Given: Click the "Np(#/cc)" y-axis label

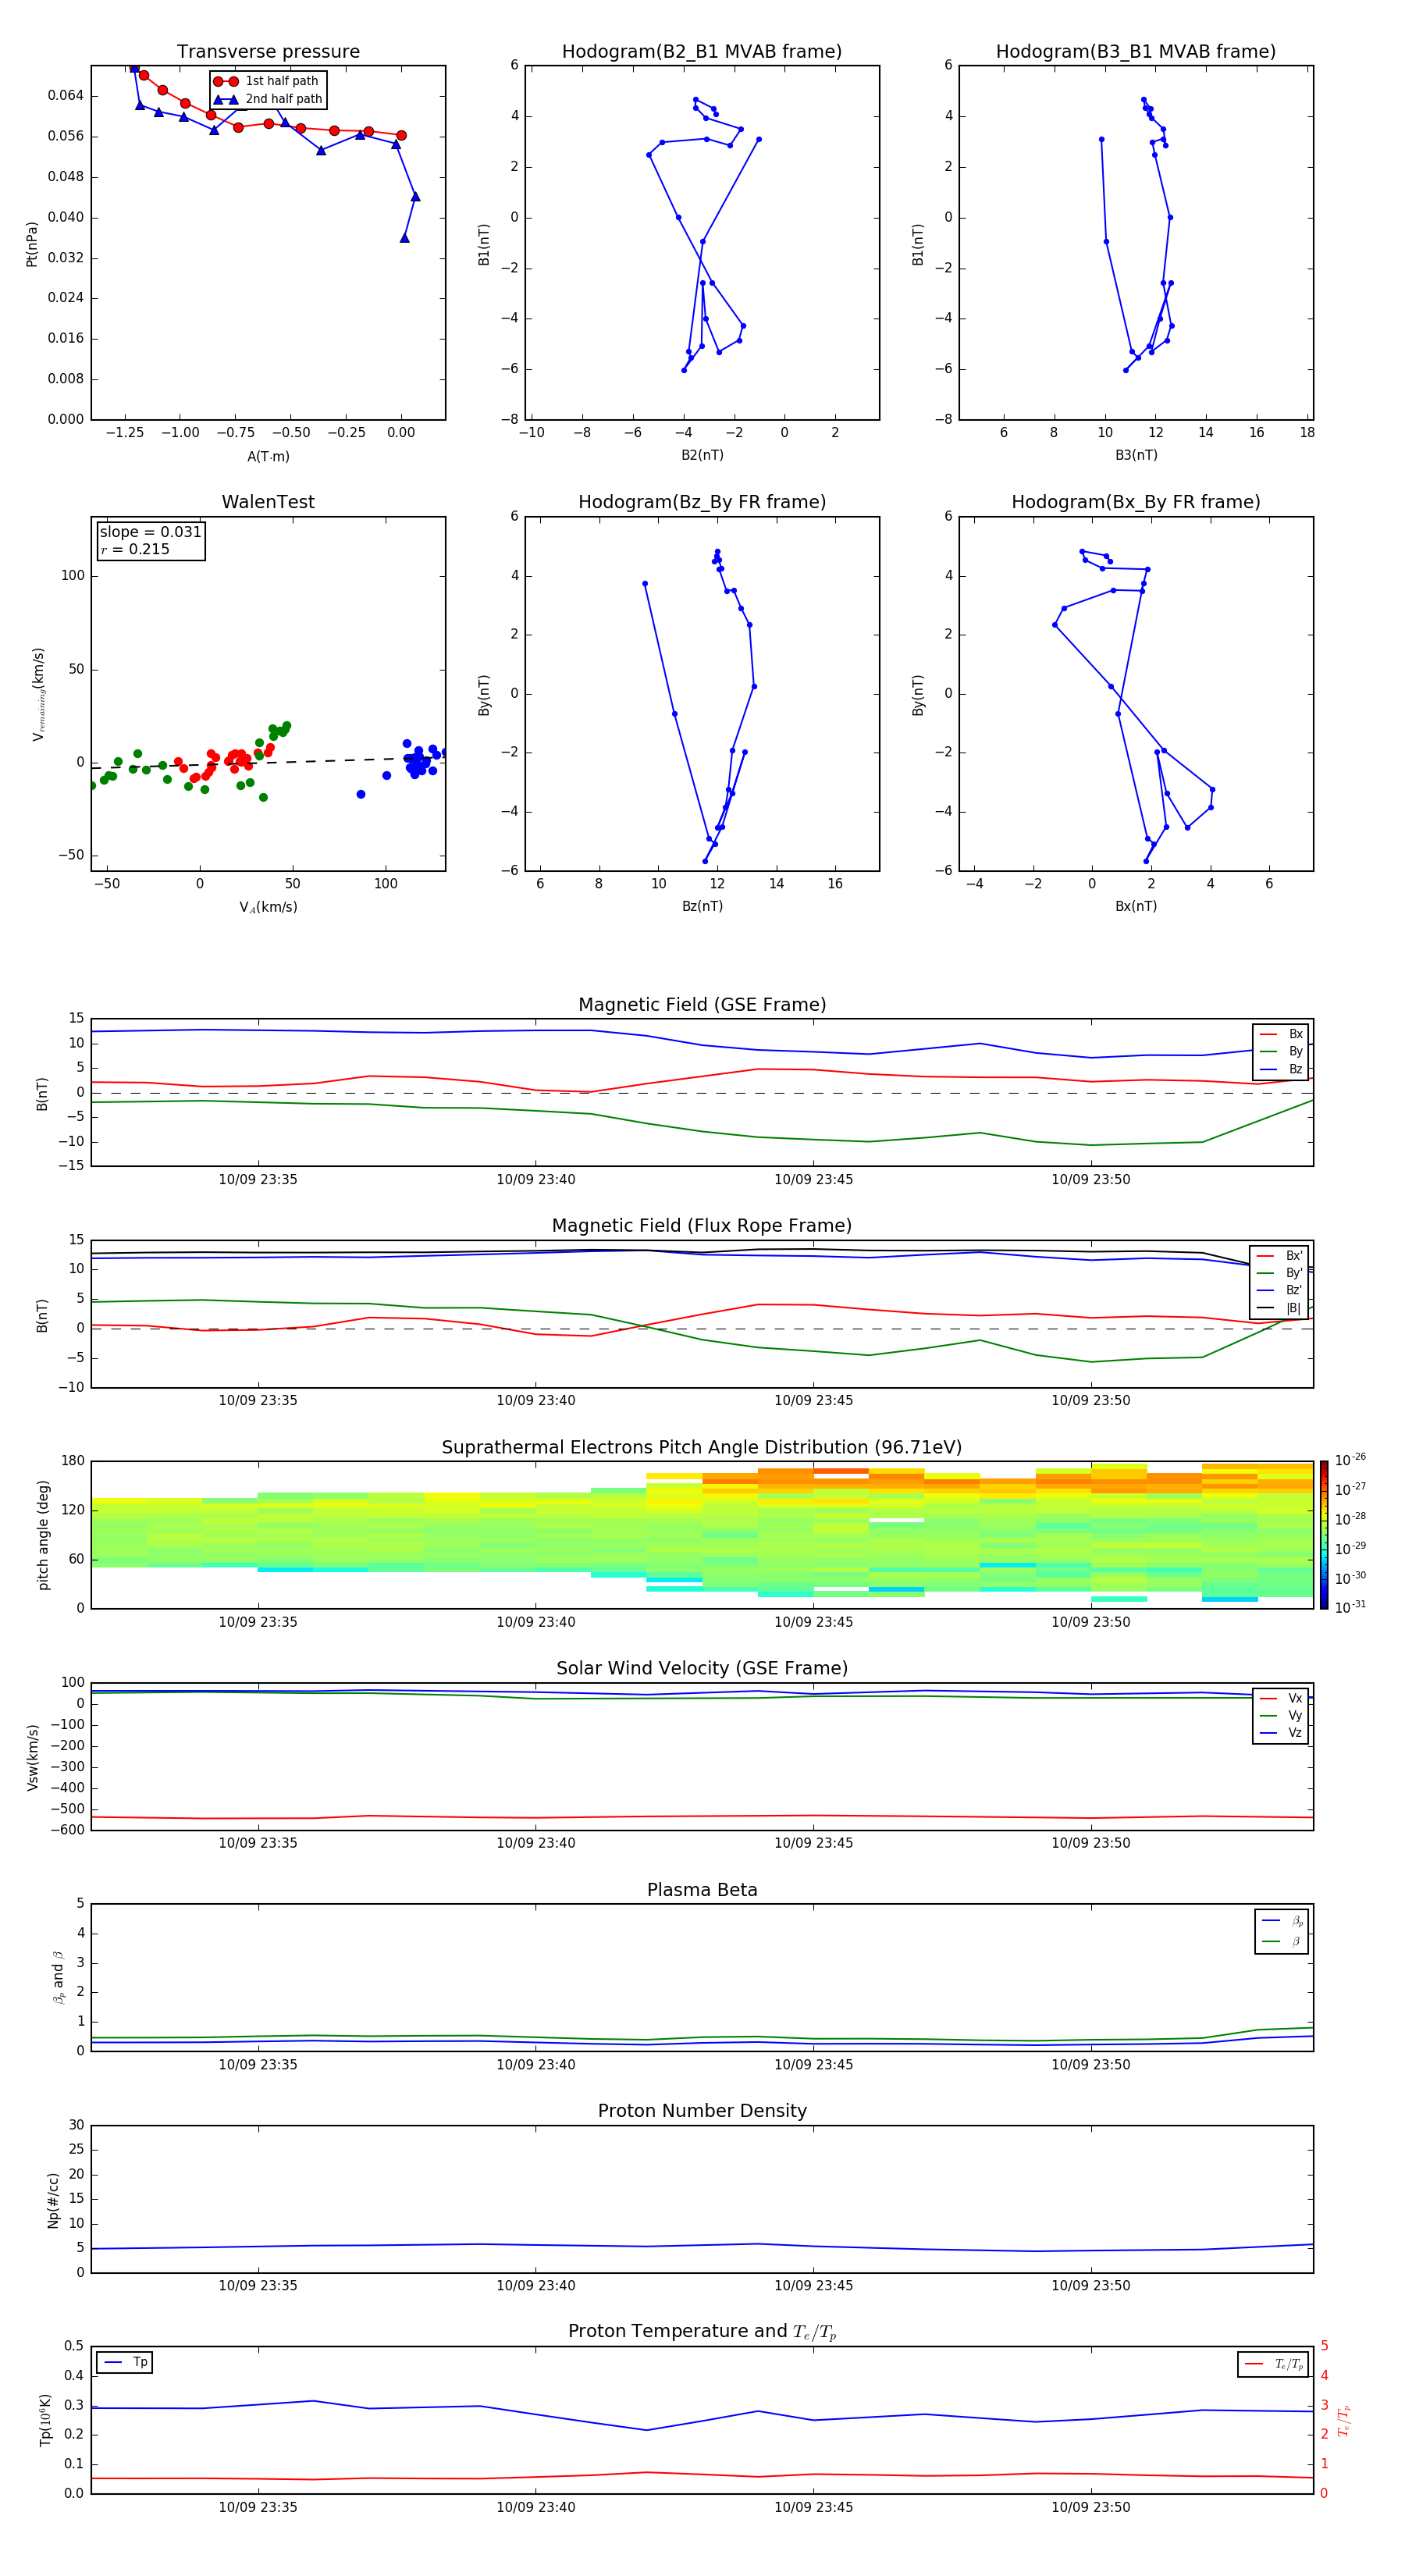Looking at the screenshot, I should [53, 2199].
